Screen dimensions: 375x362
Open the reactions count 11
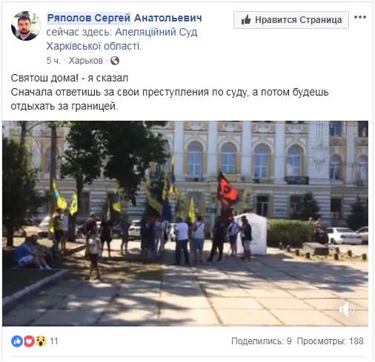tap(54, 341)
